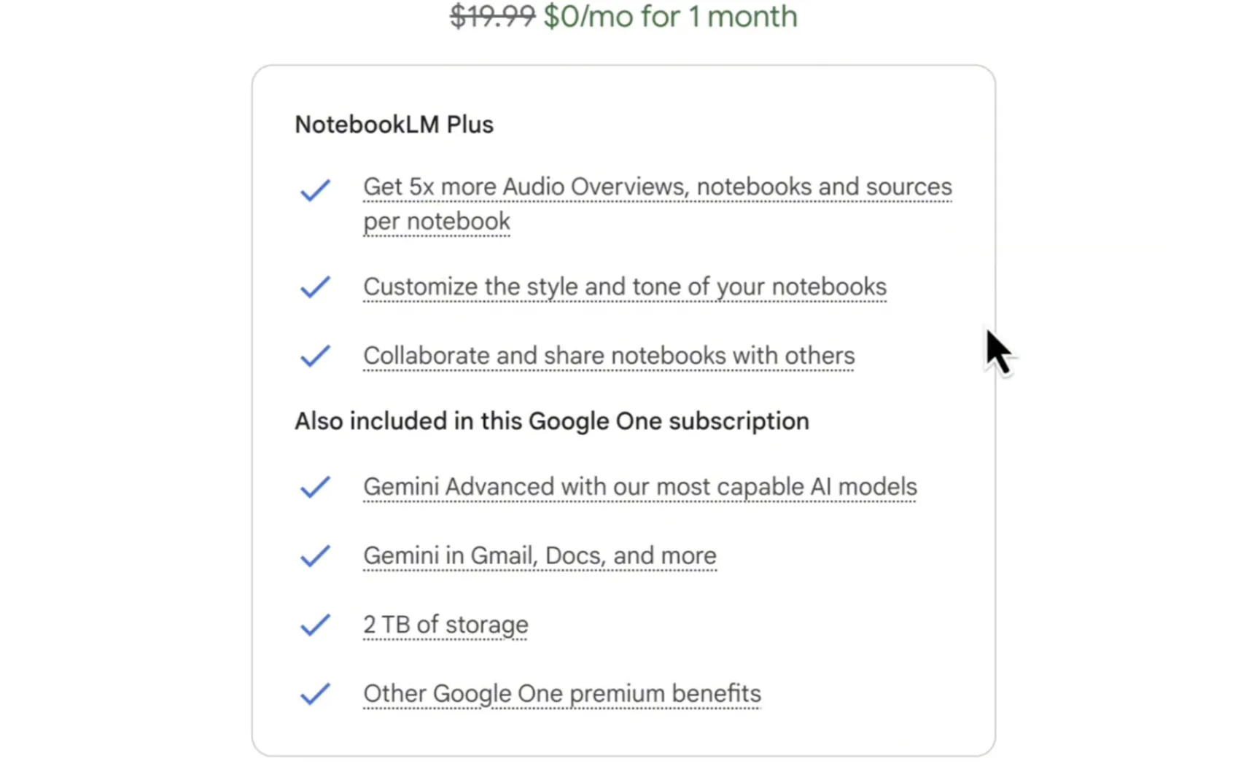Open 'Customize the style and tone' link

tap(625, 287)
